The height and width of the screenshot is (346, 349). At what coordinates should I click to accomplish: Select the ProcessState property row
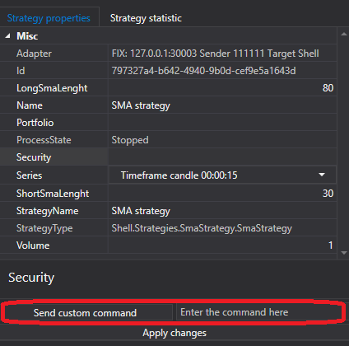click(168, 140)
